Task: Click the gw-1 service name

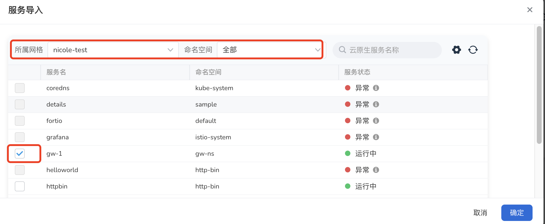Action: click(x=54, y=154)
